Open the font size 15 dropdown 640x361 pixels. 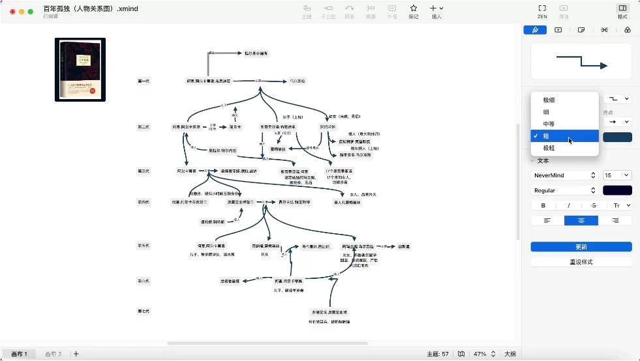(617, 175)
